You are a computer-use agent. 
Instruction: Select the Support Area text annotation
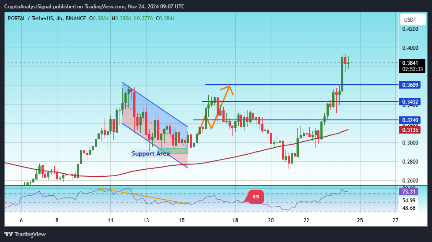[x=151, y=154]
